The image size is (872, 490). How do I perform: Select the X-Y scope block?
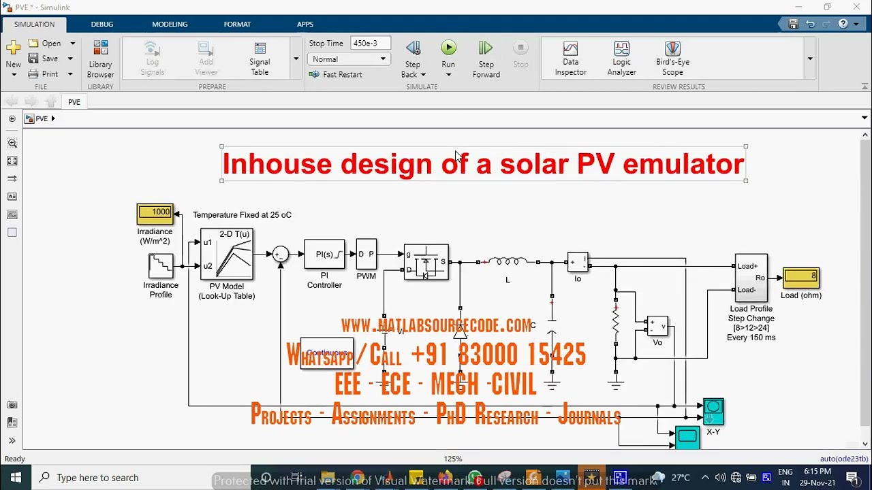click(713, 412)
